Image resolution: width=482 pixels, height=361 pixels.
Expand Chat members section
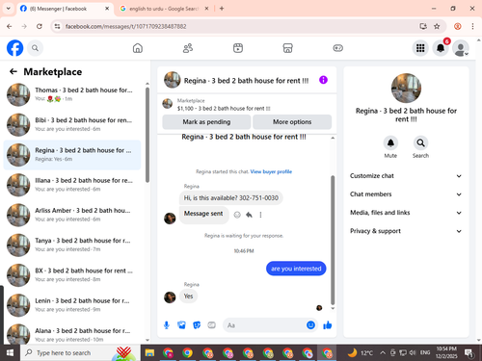(x=406, y=194)
